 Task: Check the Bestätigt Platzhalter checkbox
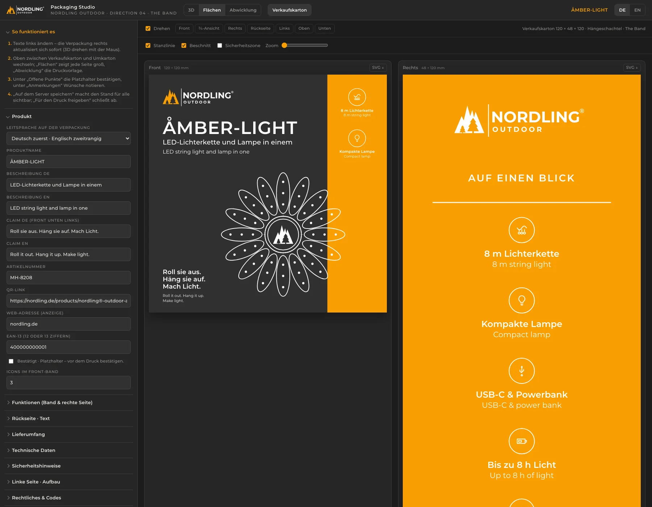11,361
